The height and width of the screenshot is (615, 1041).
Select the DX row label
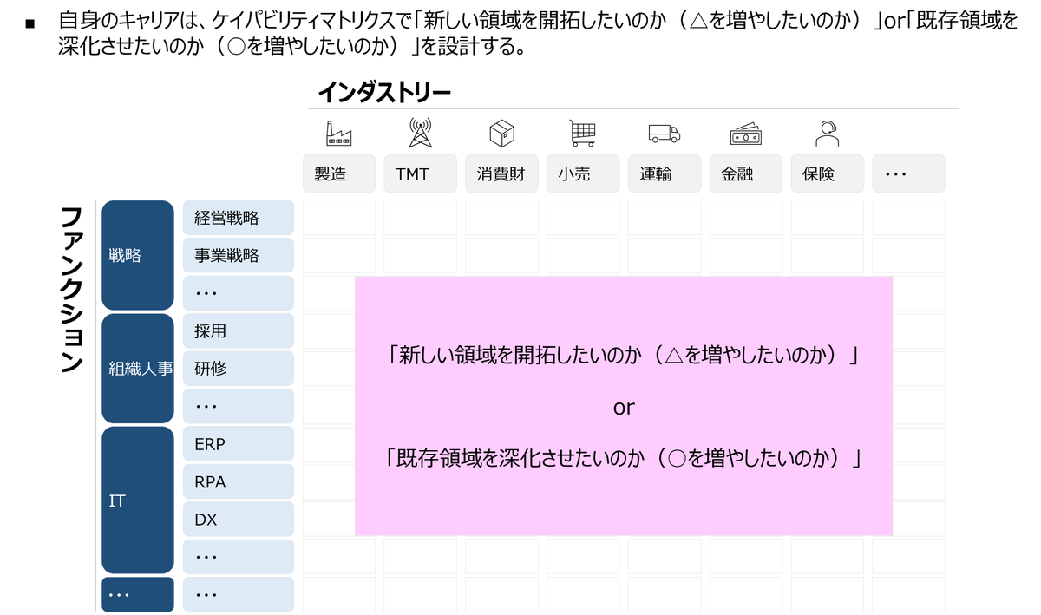click(239, 520)
